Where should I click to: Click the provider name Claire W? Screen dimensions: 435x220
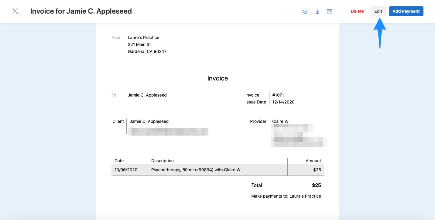point(280,121)
